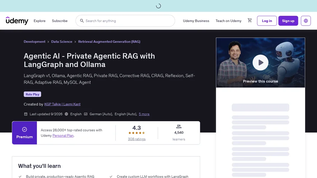Go to Udemy Business
Image resolution: width=317 pixels, height=178 pixels.
tap(196, 21)
